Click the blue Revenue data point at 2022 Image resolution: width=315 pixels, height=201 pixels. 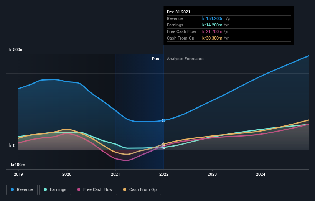coord(164,120)
